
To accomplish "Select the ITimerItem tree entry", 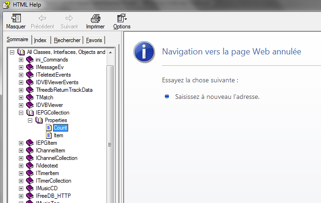I will point(47,173).
